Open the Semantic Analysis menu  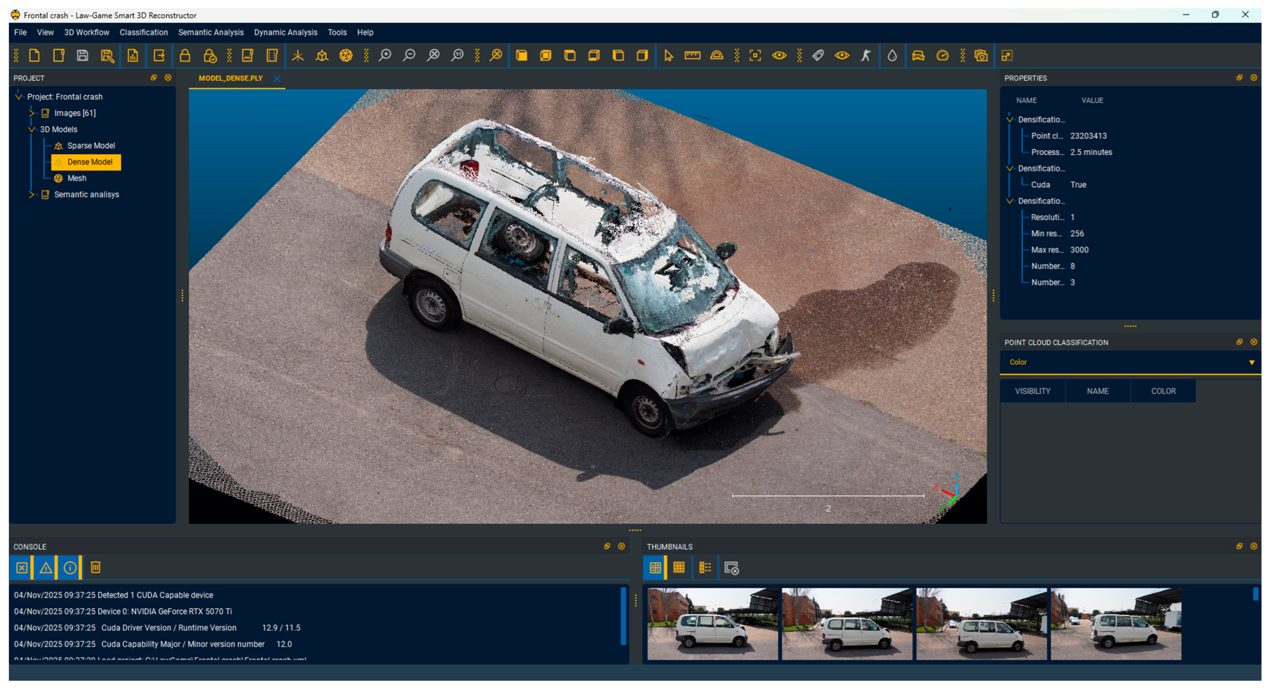point(211,32)
